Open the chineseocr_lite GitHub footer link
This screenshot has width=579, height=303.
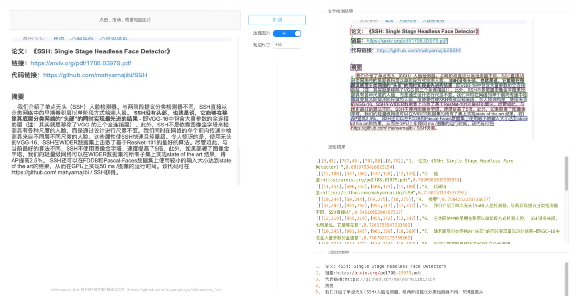(136, 290)
